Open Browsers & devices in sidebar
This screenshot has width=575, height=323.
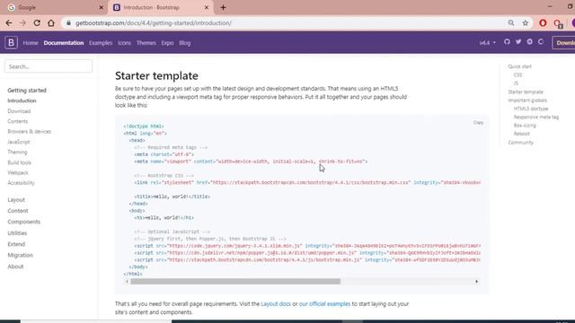(x=30, y=132)
